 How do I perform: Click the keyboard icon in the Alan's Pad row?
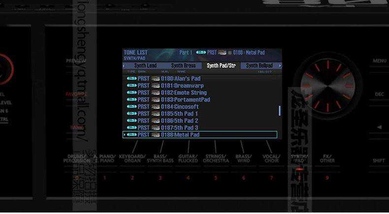tap(156, 78)
